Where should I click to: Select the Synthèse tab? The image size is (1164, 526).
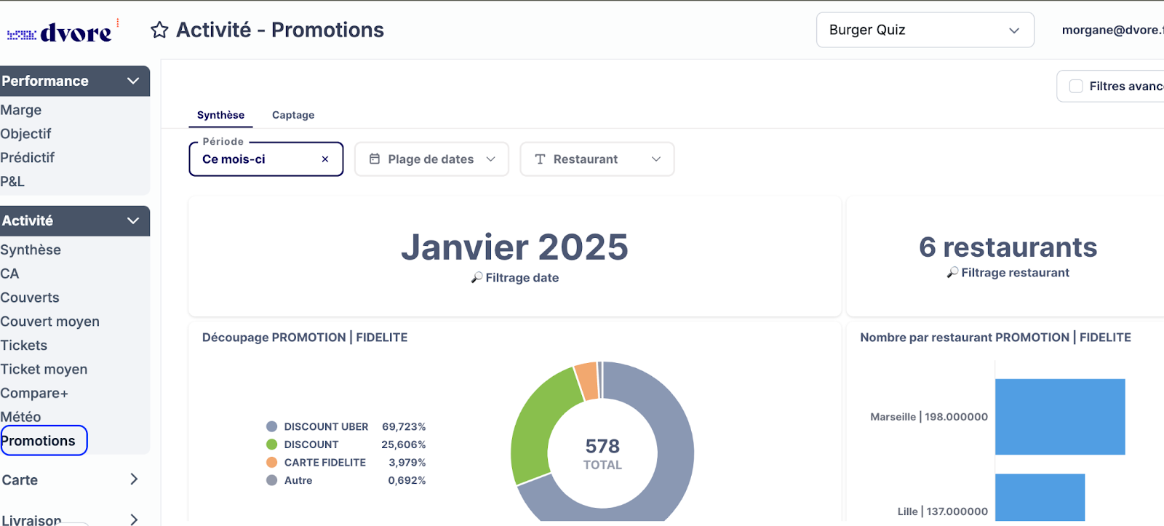tap(220, 115)
